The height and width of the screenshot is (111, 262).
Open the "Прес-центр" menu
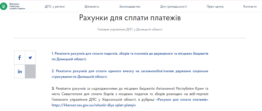(x=215, y=6)
